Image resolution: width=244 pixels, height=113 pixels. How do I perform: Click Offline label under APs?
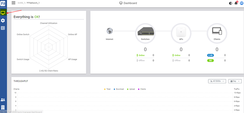(x=177, y=61)
